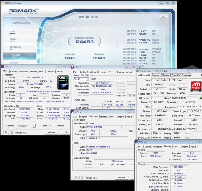Screen dimensions: 202x191
Task: Click the GPU-Z Memory Size field 1024 MB
Action: (x=160, y=124)
